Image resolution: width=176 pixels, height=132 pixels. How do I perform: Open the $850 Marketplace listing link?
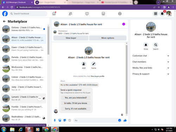coord(73,33)
